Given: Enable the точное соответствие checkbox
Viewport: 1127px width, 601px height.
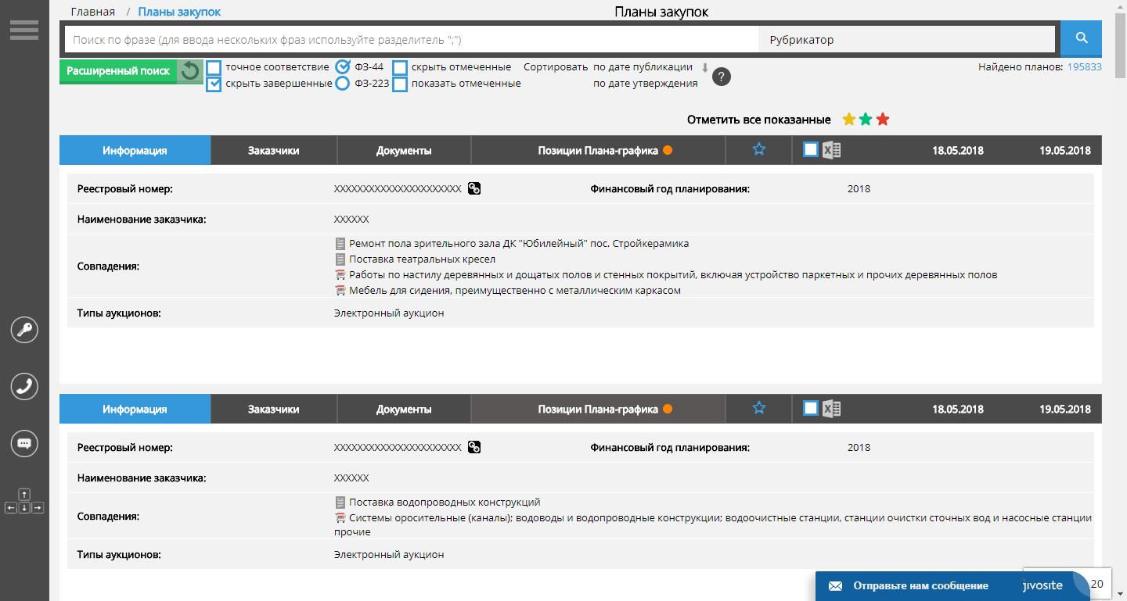Looking at the screenshot, I should 214,67.
